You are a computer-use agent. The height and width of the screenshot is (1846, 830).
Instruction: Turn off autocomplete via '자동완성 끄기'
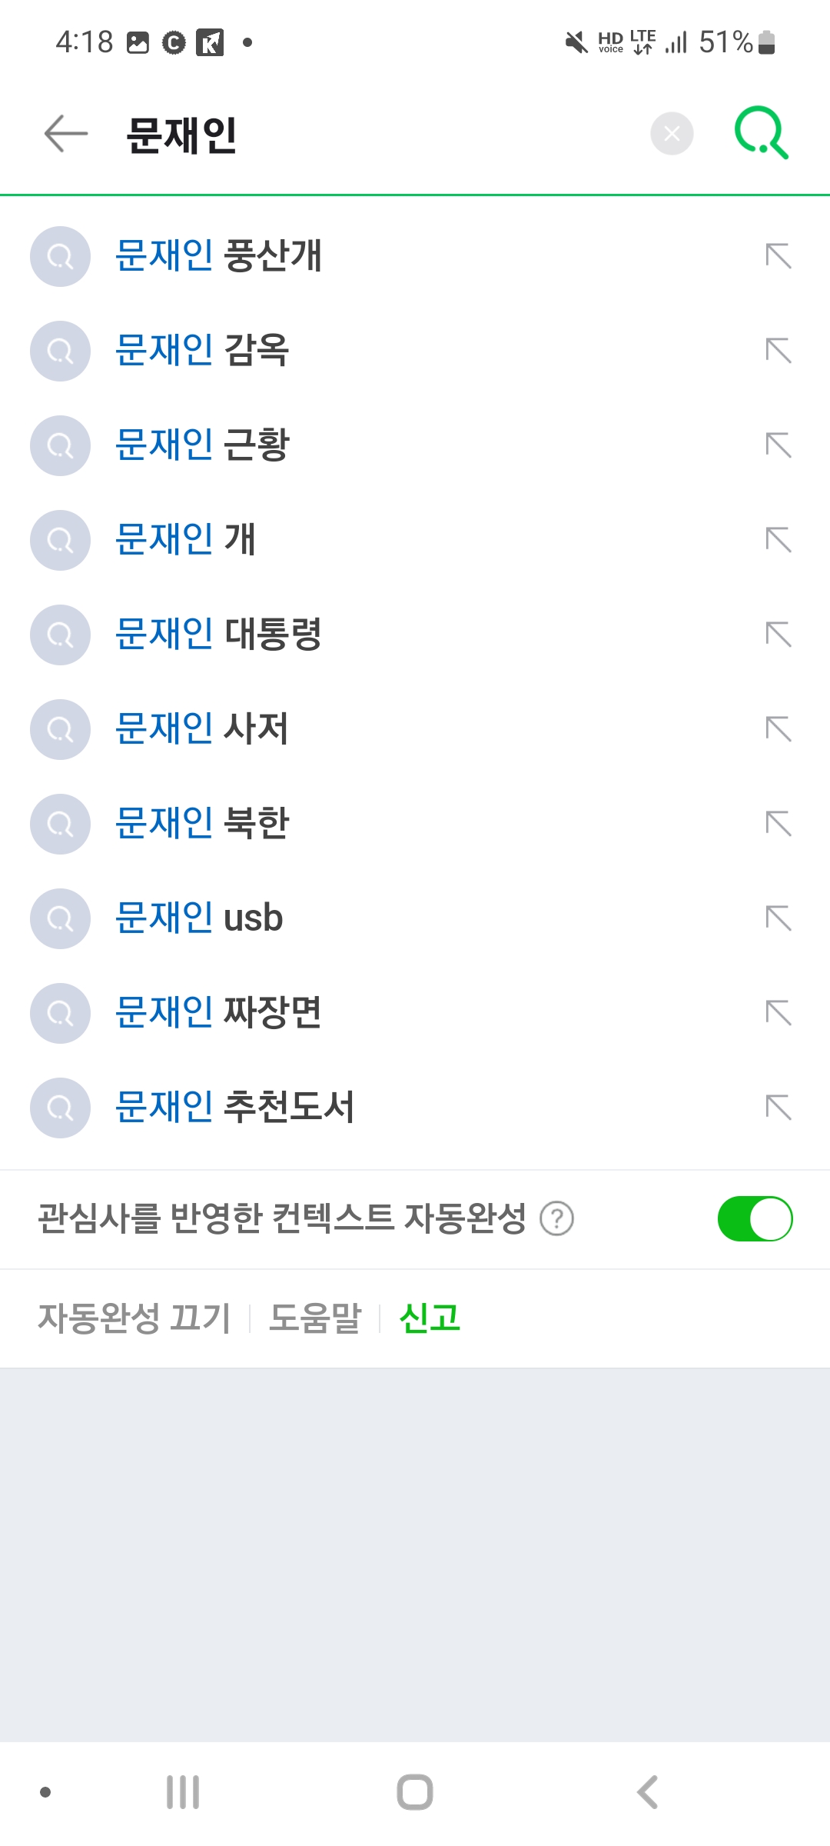134,1318
